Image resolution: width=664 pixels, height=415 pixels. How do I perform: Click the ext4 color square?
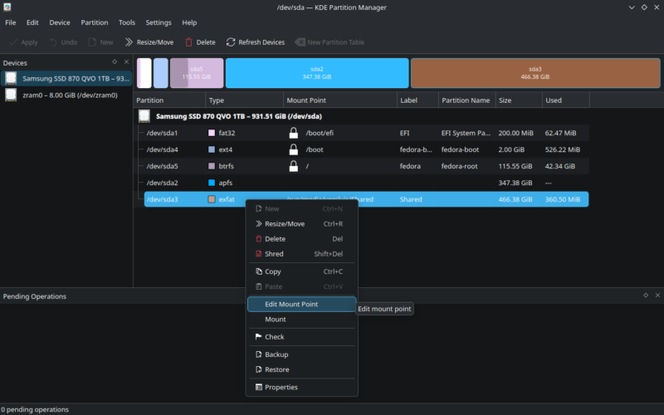click(212, 149)
